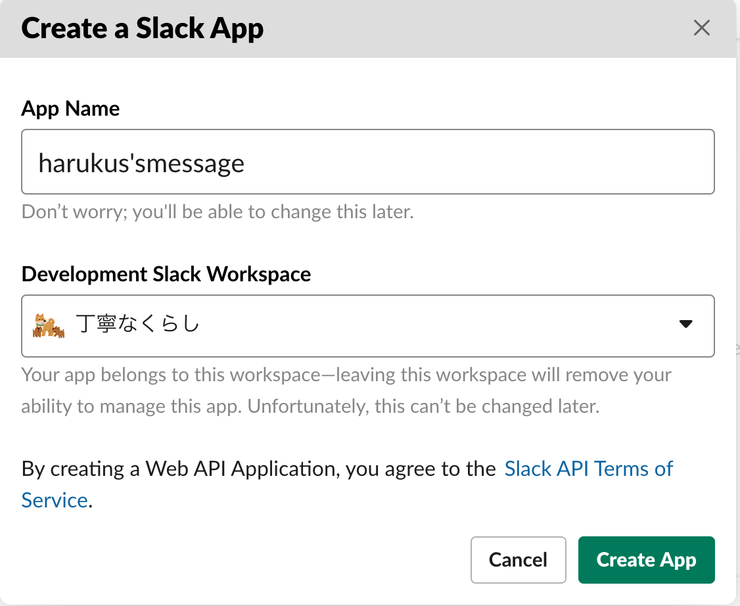Screen dimensions: 740x606
Task: Click the App Name label
Action: tap(70, 109)
